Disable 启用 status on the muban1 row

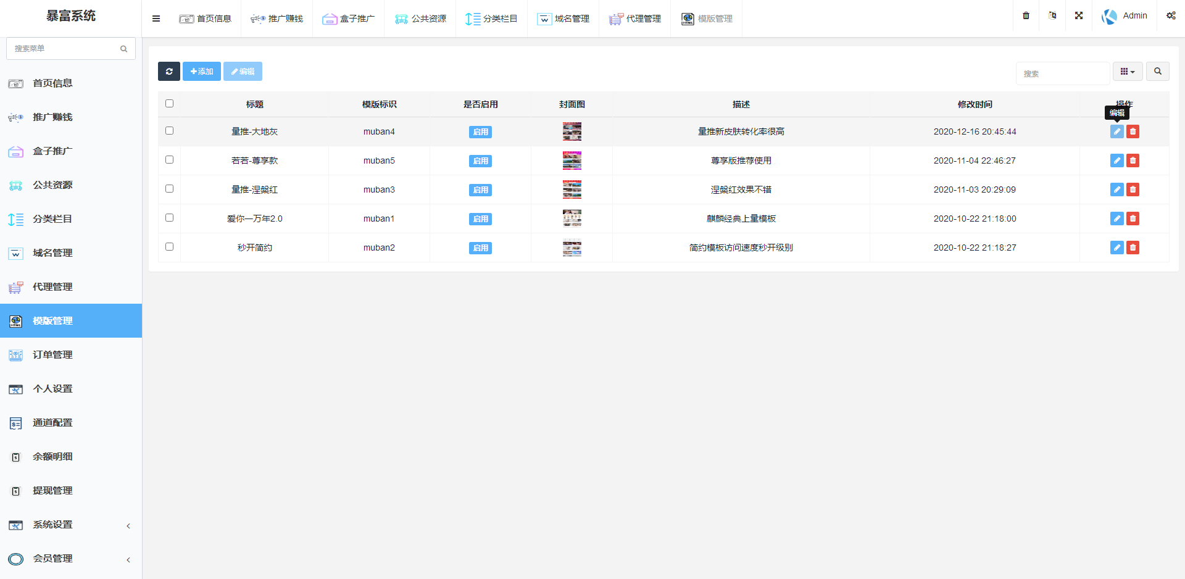[x=480, y=219]
